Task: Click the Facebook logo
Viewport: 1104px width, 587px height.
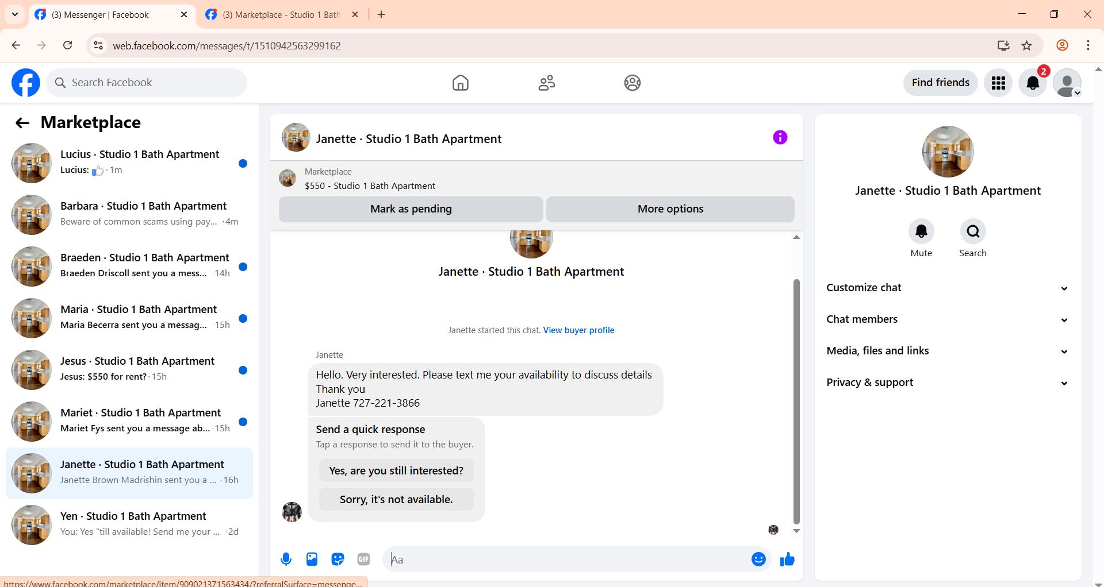Action: click(26, 83)
